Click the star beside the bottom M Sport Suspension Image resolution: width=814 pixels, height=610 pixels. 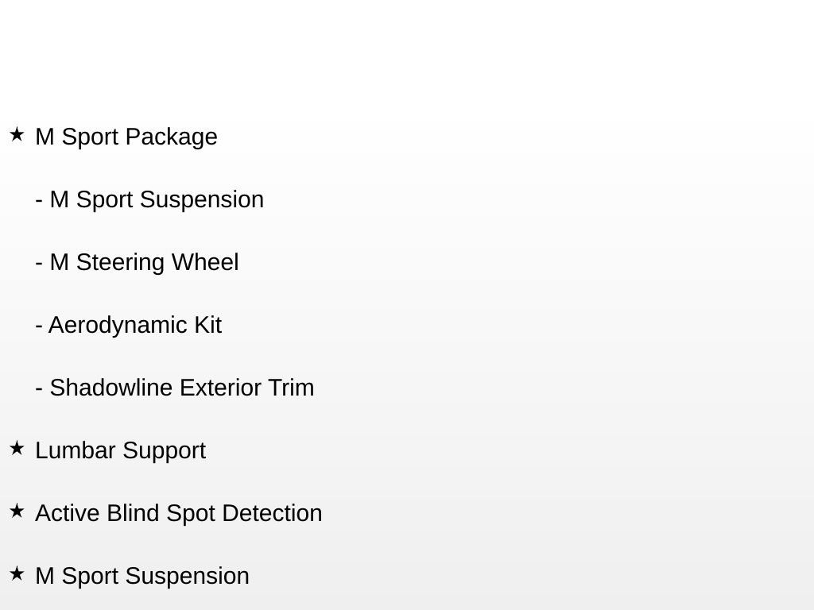pos(17,574)
